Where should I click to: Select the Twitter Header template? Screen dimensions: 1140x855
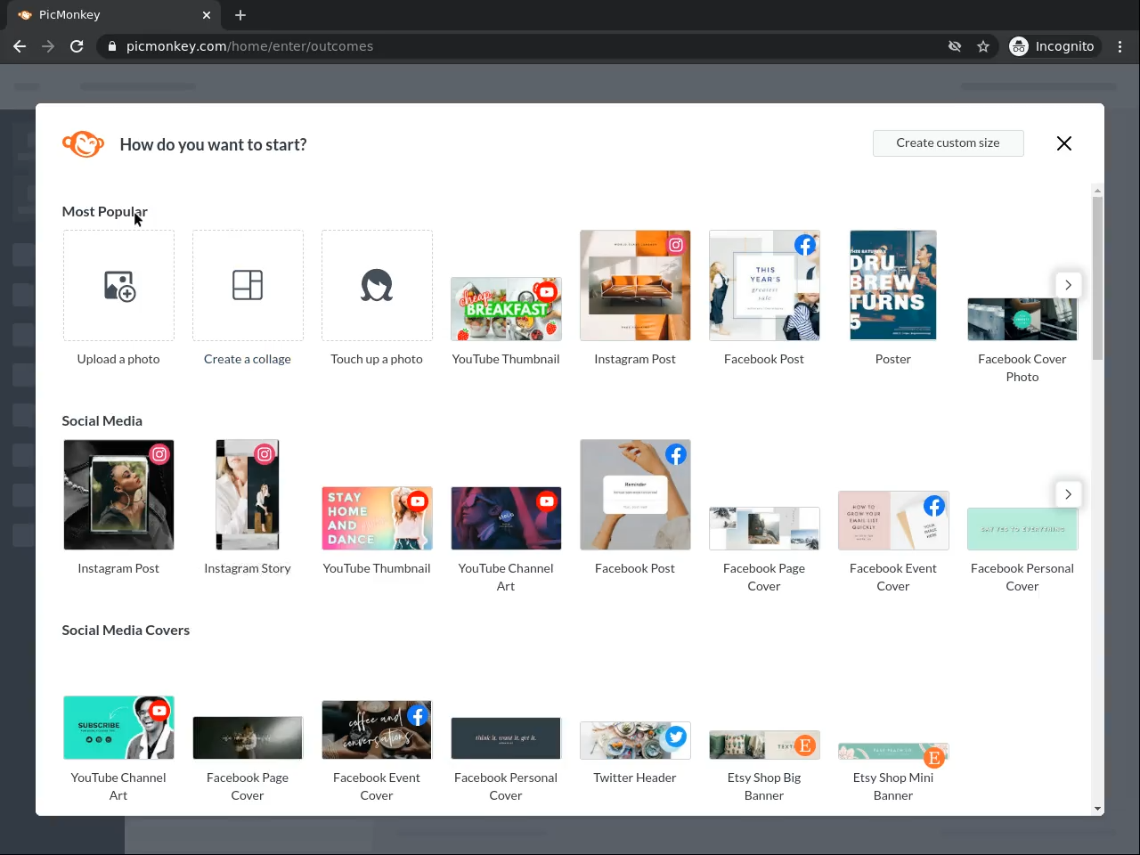(635, 741)
